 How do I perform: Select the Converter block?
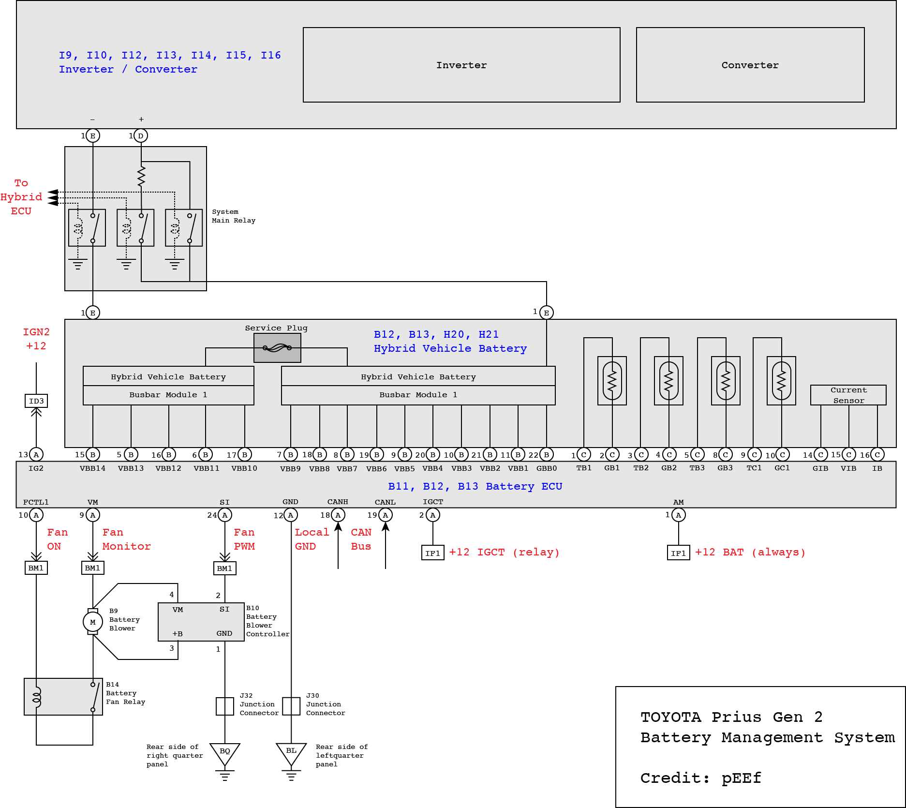point(750,65)
